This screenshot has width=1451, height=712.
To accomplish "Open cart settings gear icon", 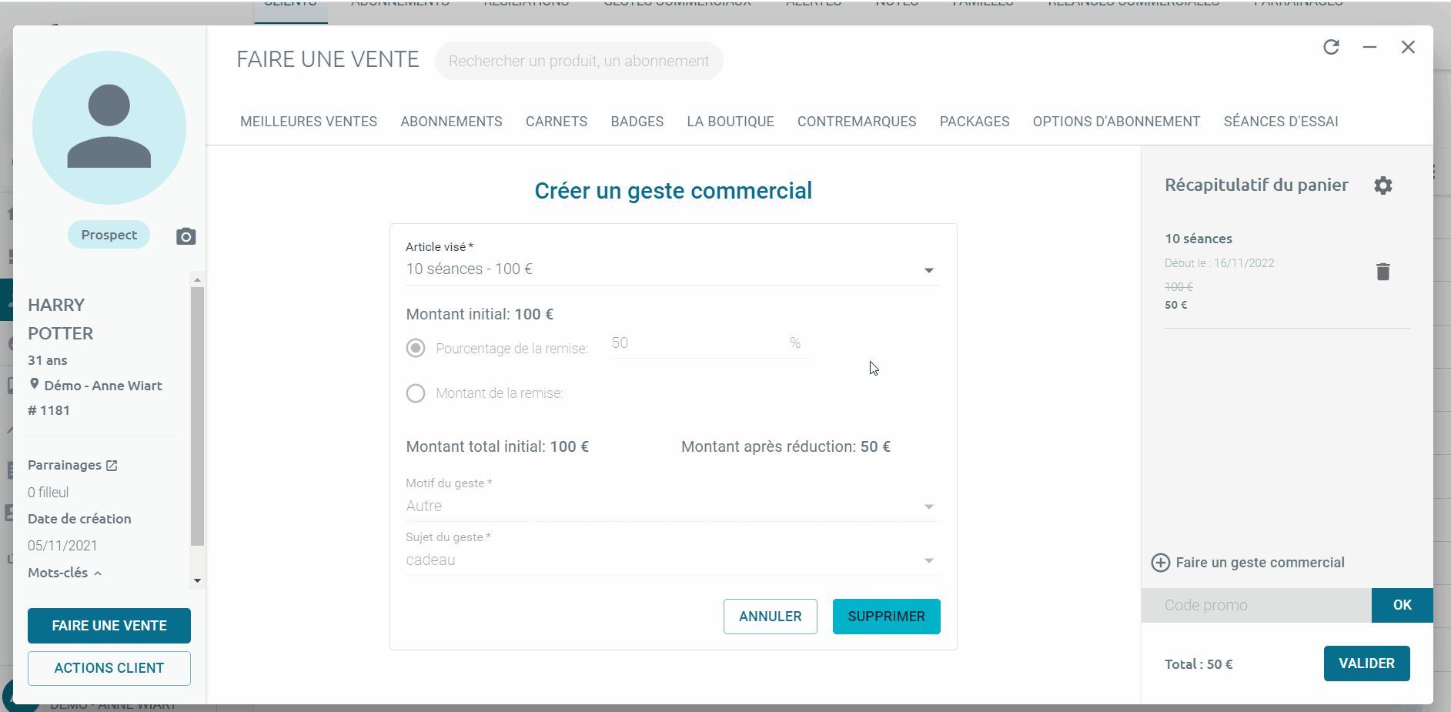I will [x=1383, y=186].
